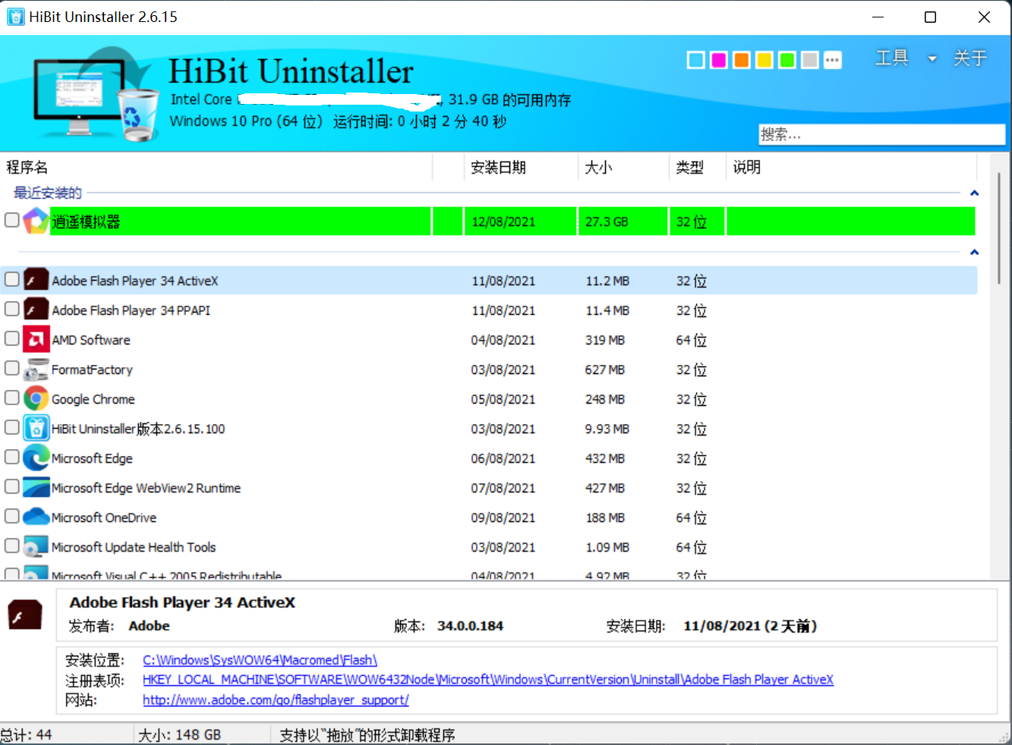Tick the Adobe Flash Player 34 PPAPI checkbox

pos(11,309)
